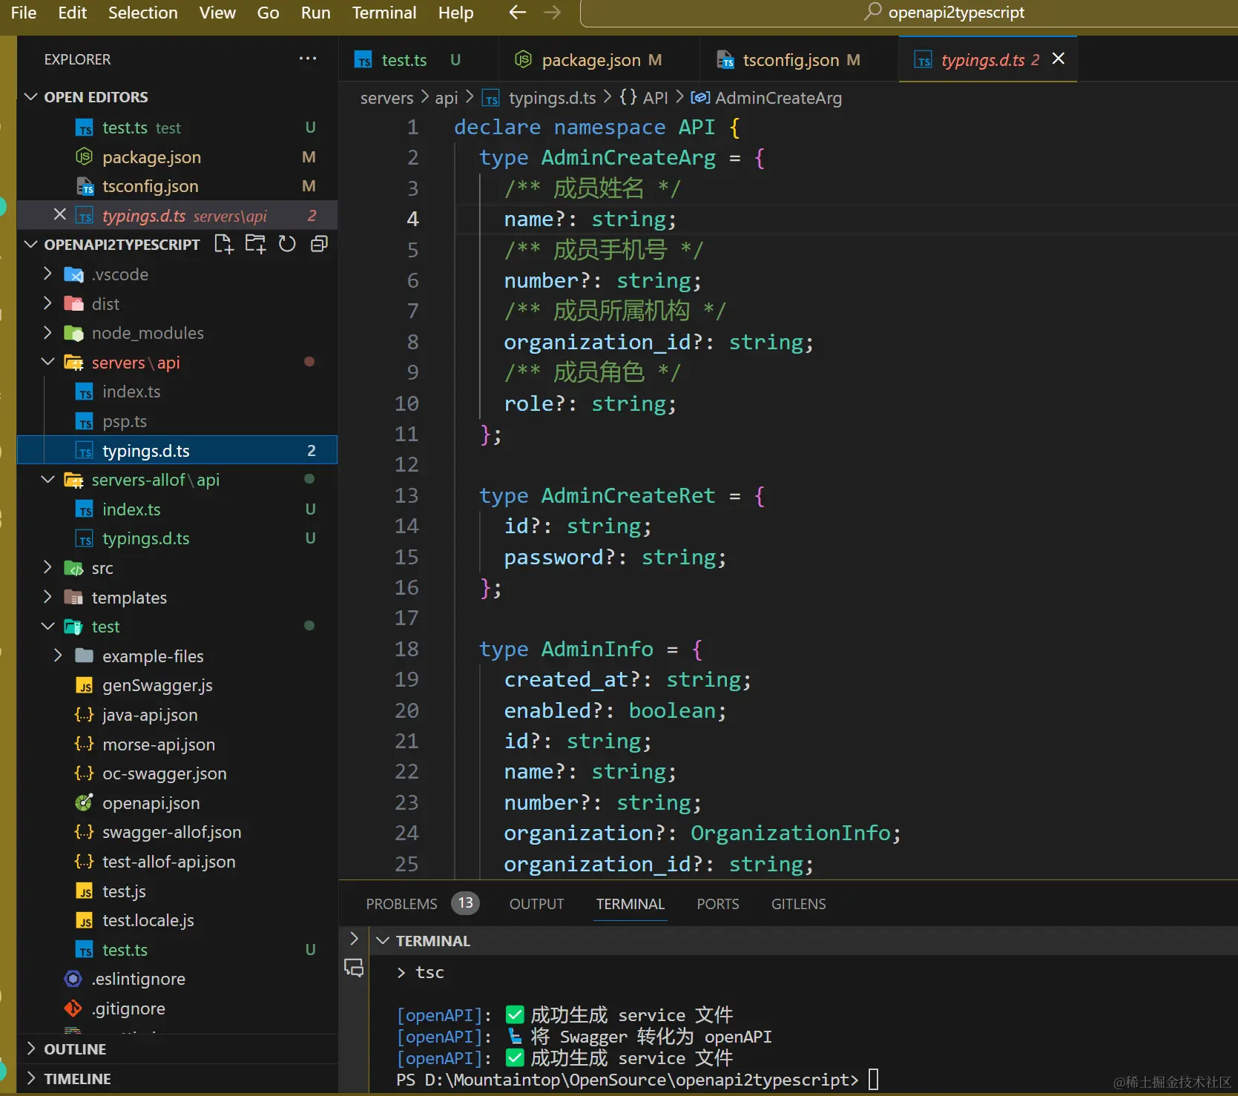The image size is (1238, 1096).
Task: Open the Help menu
Action: point(455,13)
